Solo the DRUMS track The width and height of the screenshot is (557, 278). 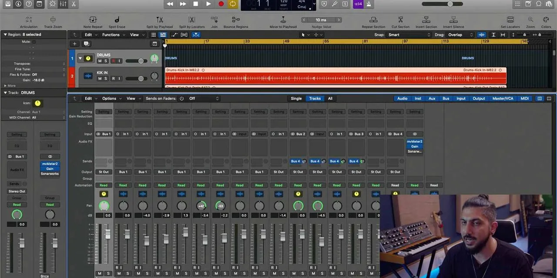(x=106, y=61)
